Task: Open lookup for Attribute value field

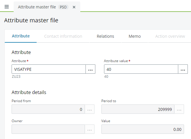Action: pyautogui.click(x=183, y=69)
